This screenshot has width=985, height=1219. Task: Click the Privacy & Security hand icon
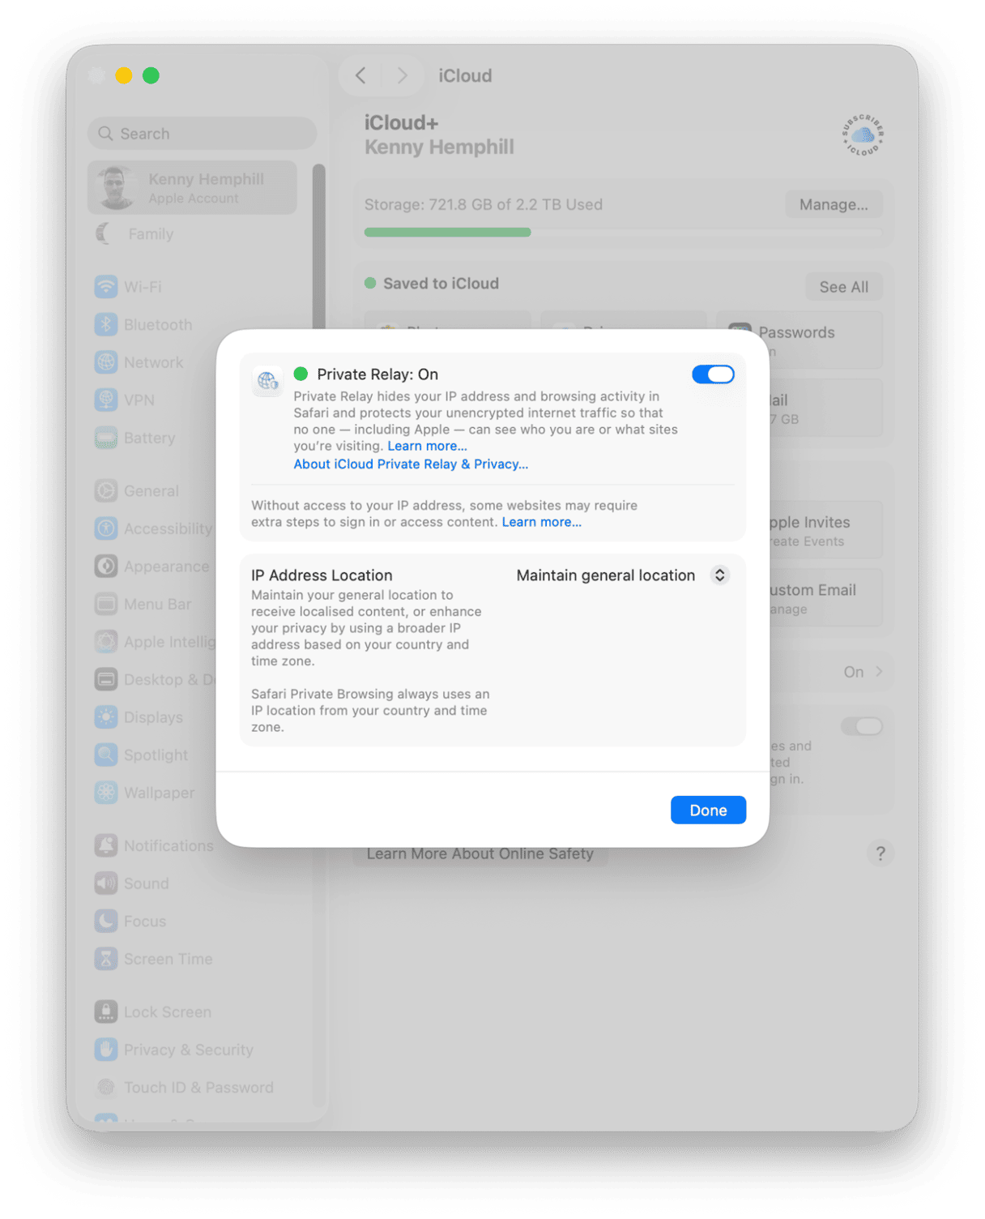(x=106, y=1050)
